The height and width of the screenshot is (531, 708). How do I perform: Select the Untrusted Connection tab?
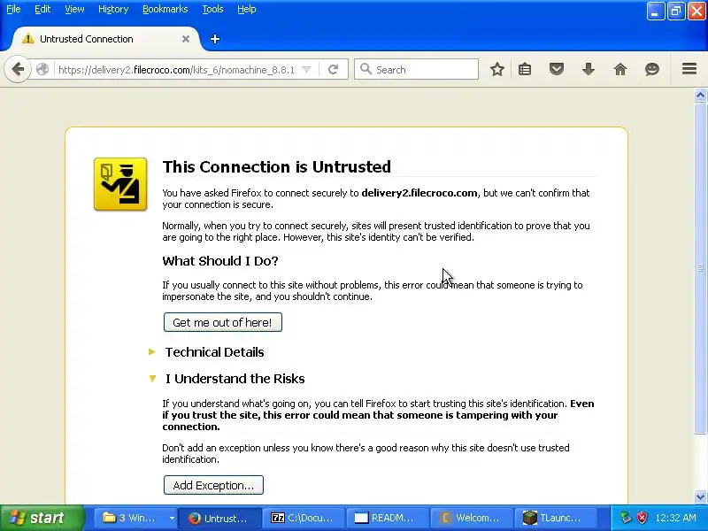click(105, 39)
